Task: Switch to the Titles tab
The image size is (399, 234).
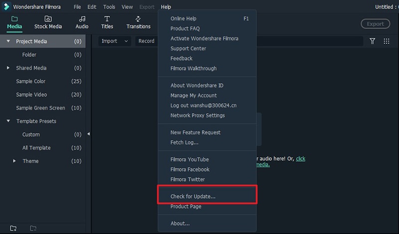Action: pos(107,22)
